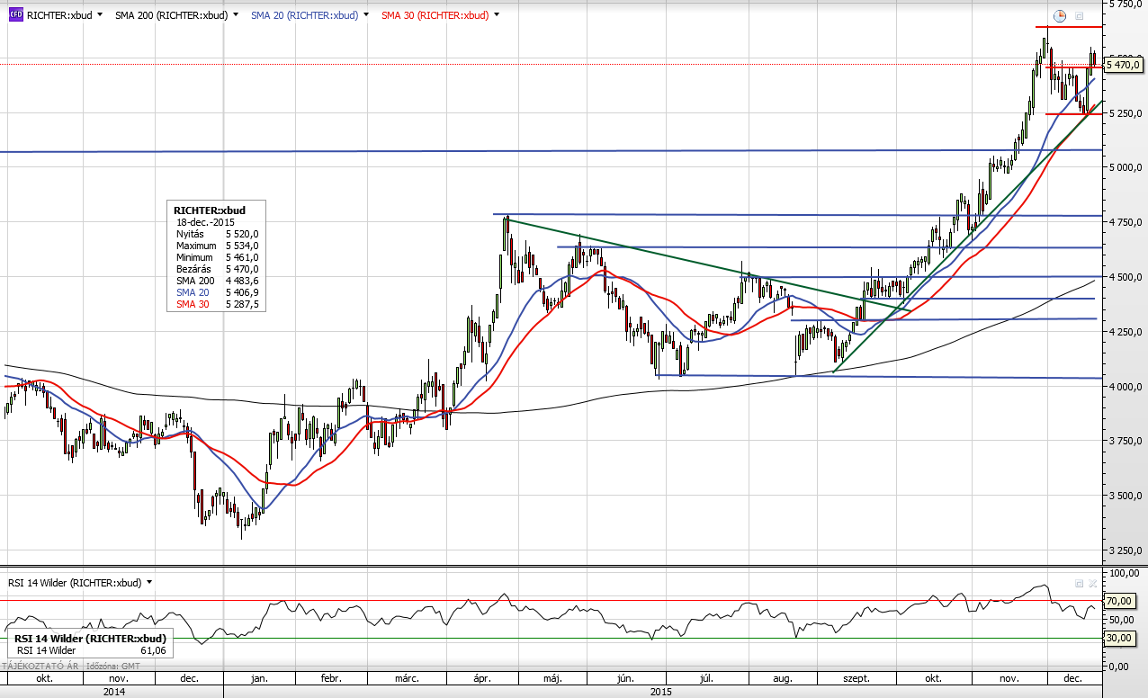This screenshot has height=698, width=1148.
Task: Maximize the RSI indicator panel
Action: 1080,583
